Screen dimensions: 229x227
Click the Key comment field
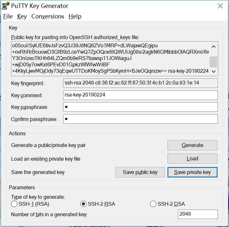point(141,95)
